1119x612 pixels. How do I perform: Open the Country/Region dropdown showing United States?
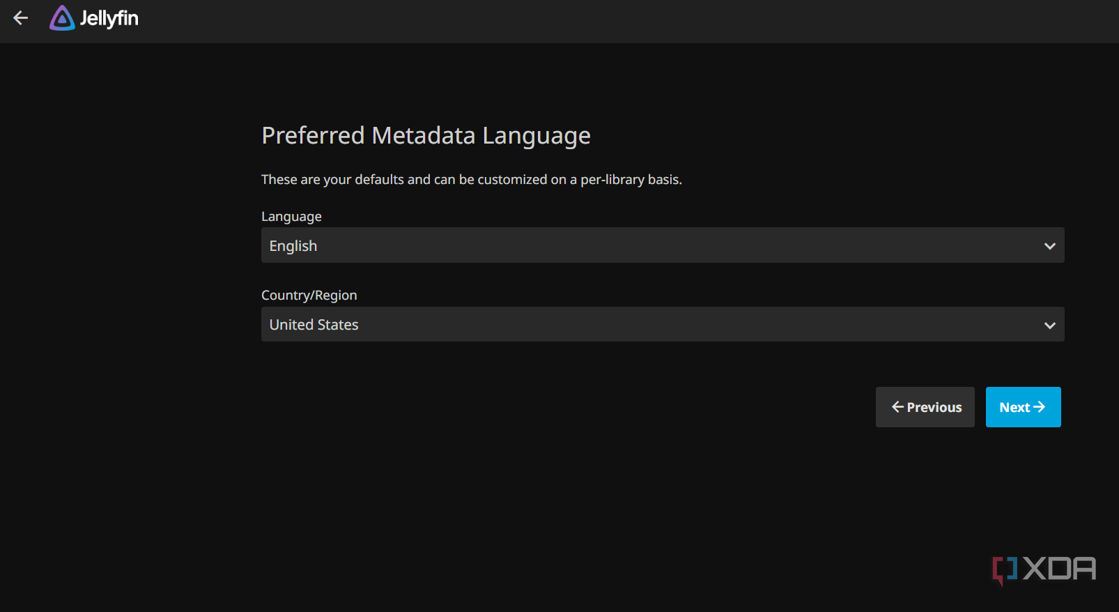pyautogui.click(x=663, y=324)
